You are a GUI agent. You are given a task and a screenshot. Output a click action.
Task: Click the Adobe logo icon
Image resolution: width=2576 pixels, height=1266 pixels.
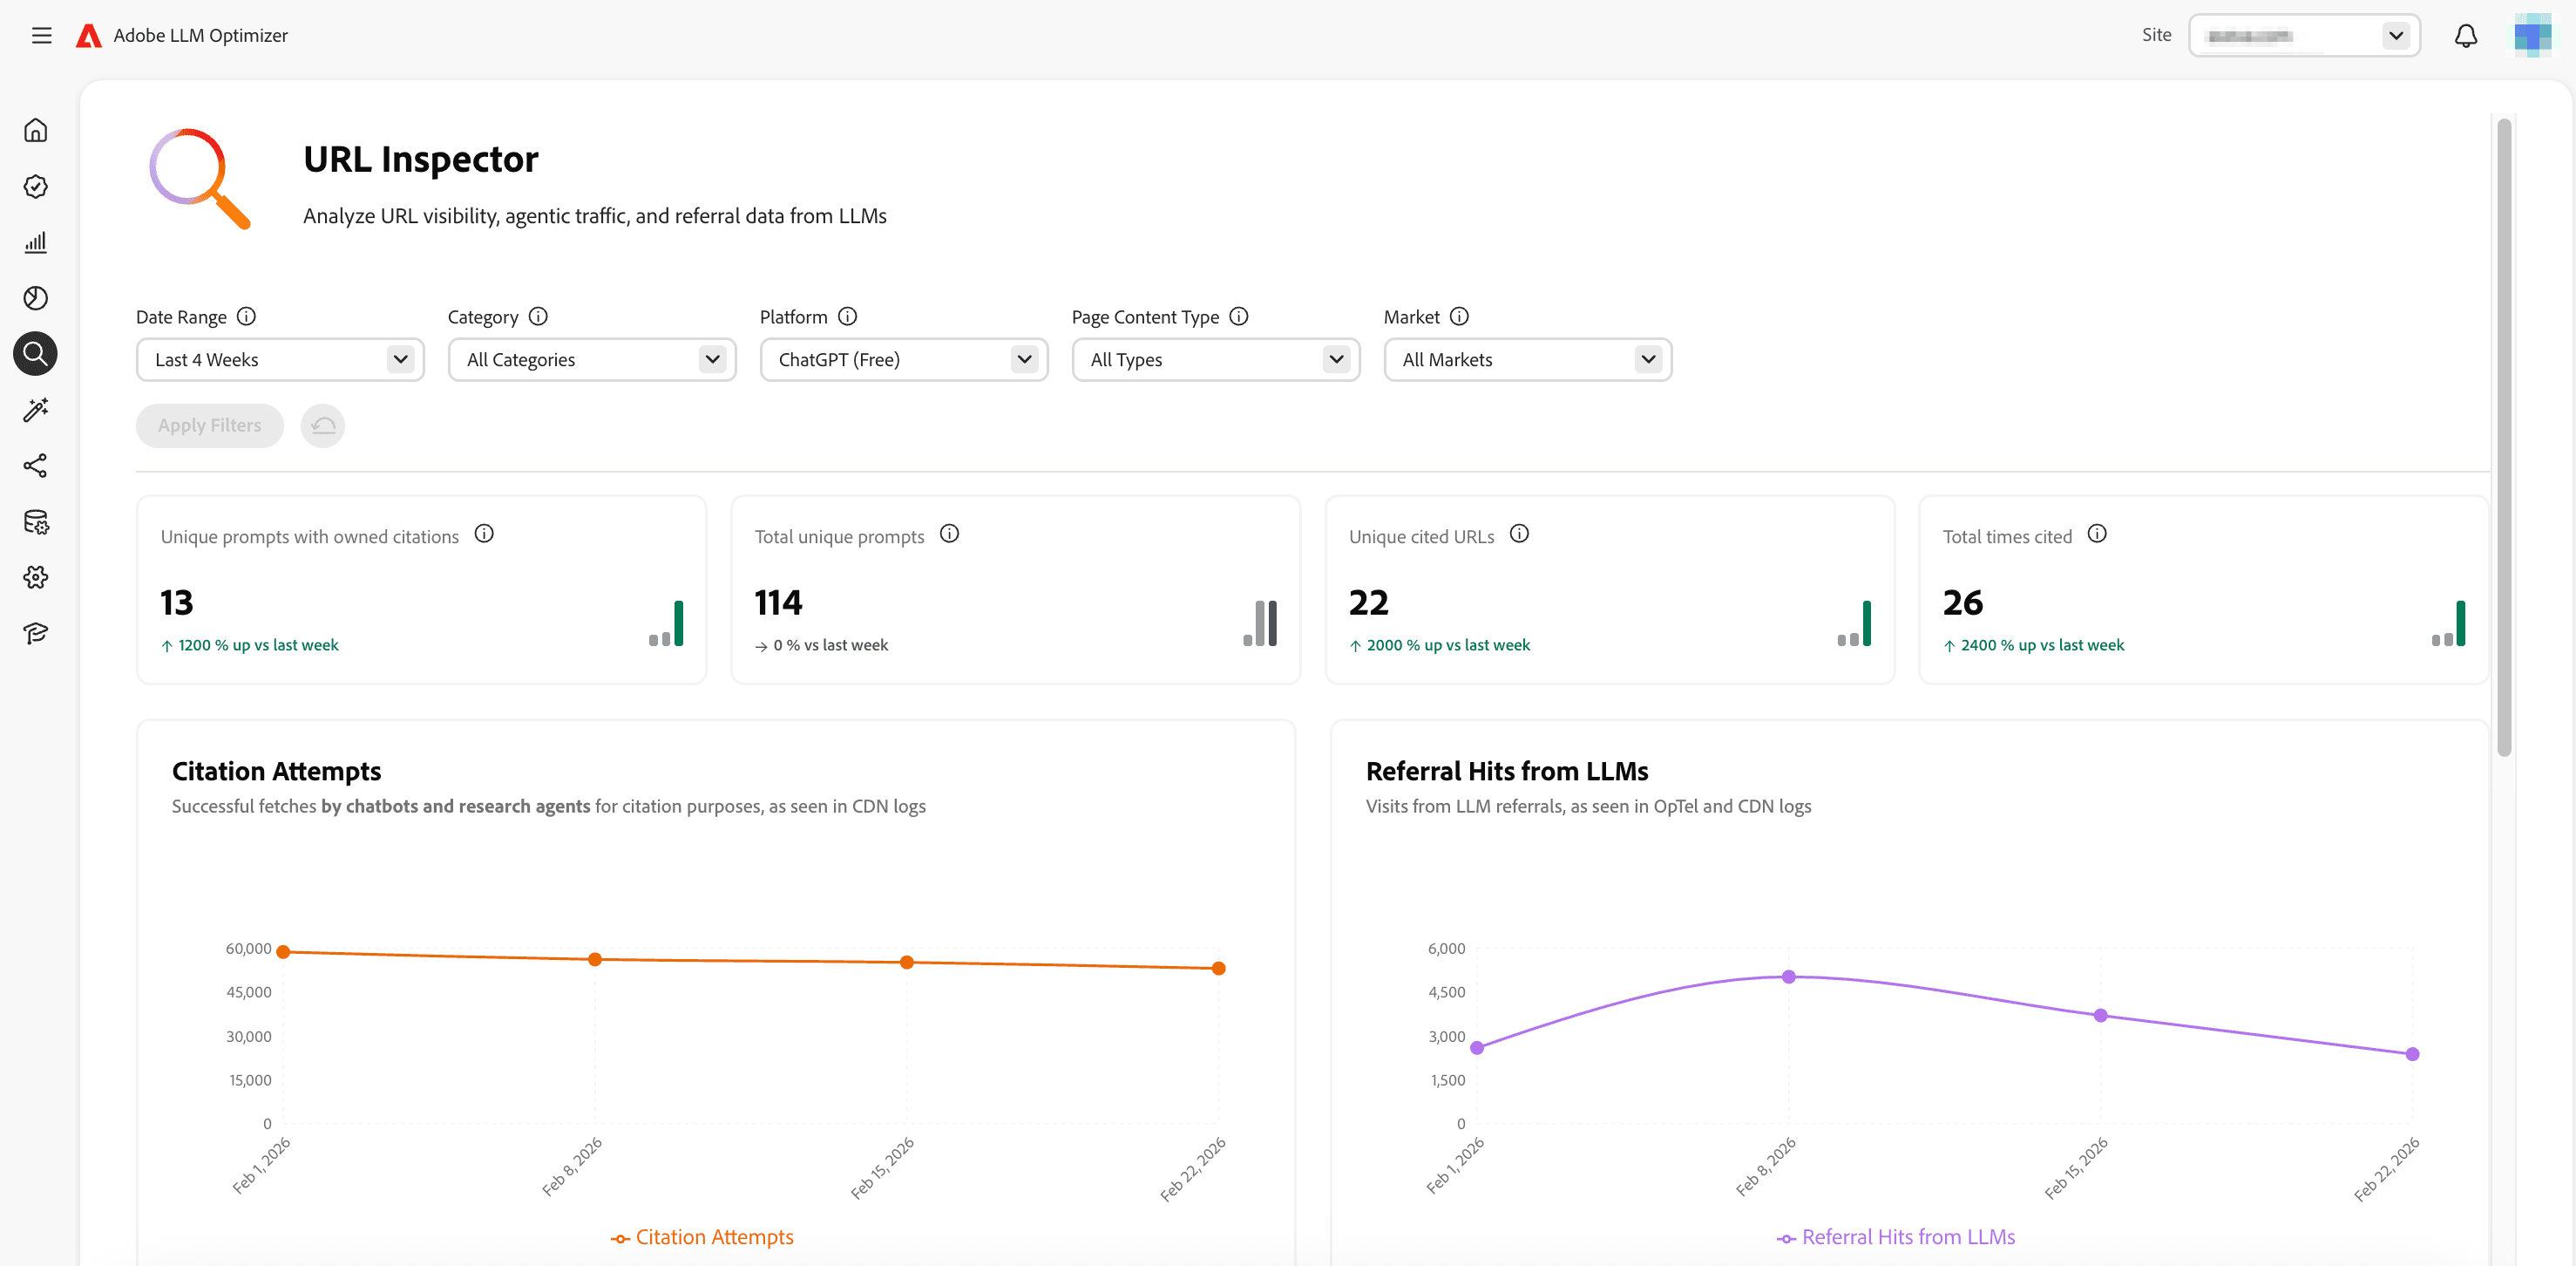[89, 36]
